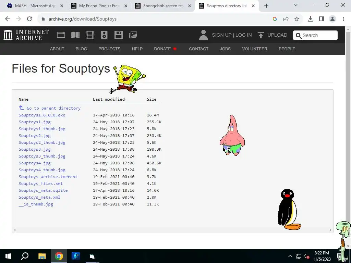
Task: Reload the current page
Action: (29, 19)
